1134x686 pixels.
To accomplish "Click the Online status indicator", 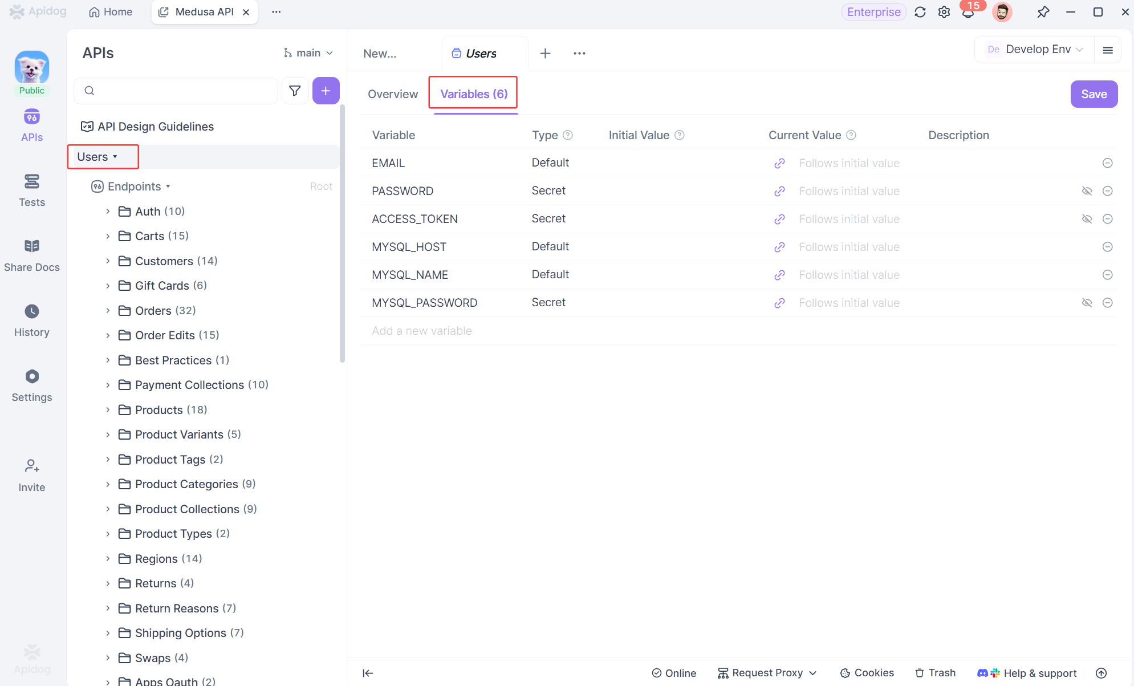I will (x=674, y=673).
